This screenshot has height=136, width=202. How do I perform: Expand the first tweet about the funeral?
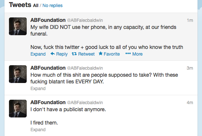[x=38, y=54]
